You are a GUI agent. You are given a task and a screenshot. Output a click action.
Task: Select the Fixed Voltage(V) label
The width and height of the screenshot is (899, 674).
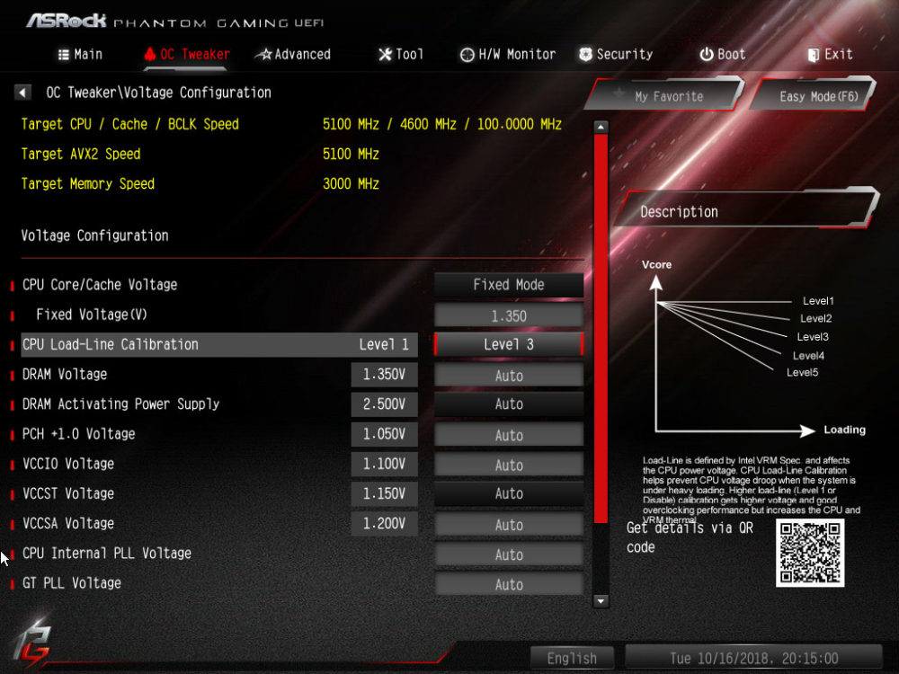(x=92, y=315)
